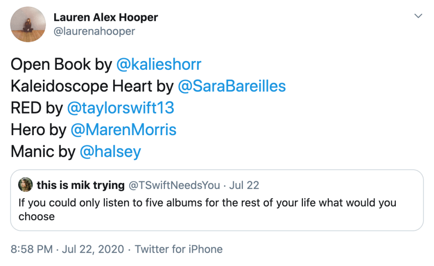Visit the @kalieshorr mention
The width and height of the screenshot is (434, 266).
(159, 65)
